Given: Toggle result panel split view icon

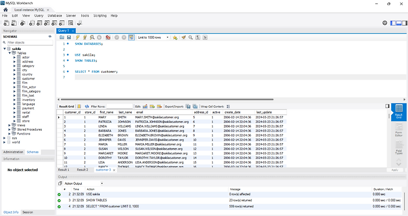Looking at the screenshot, I should click(387, 106).
